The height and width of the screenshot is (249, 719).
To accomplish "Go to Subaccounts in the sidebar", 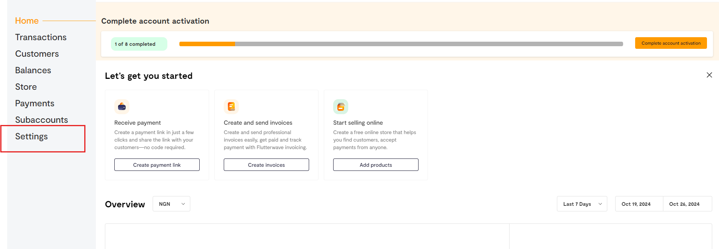I will click(41, 120).
